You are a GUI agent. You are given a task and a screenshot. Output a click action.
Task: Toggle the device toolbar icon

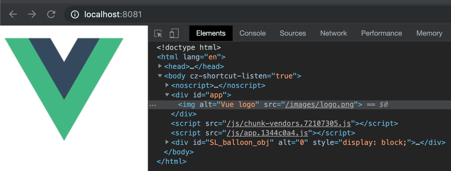174,34
